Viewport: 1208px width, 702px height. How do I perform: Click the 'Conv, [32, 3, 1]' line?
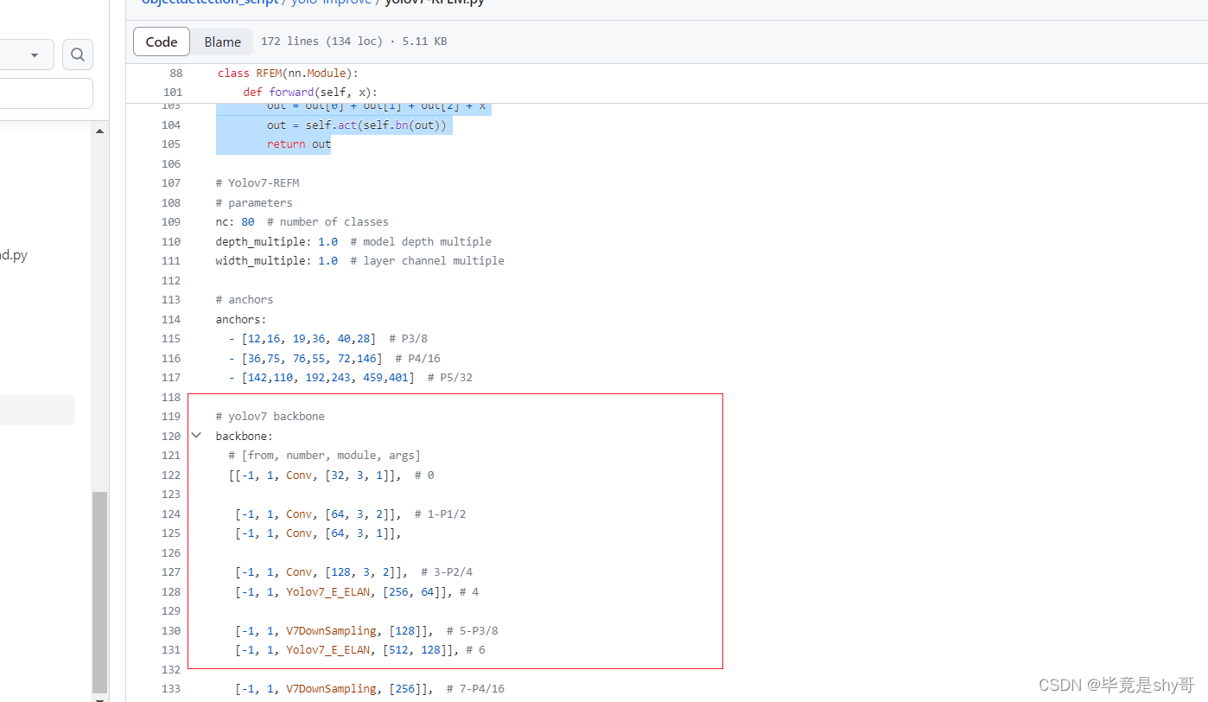331,475
